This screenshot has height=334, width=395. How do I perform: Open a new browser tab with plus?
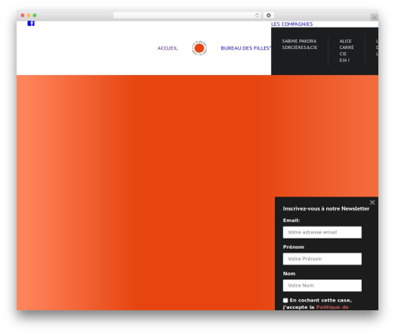374,17
